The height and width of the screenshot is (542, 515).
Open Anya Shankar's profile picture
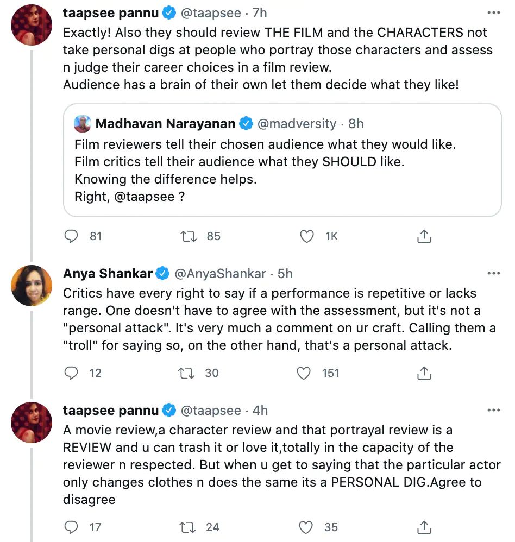point(32,286)
